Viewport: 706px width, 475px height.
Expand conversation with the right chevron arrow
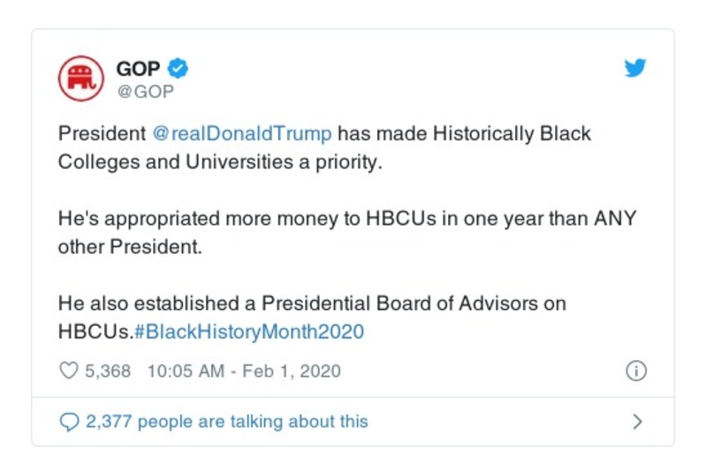click(x=637, y=422)
